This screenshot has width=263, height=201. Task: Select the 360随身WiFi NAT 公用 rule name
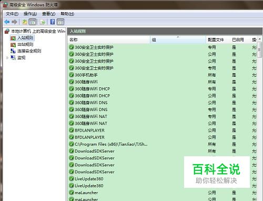(x=91, y=124)
